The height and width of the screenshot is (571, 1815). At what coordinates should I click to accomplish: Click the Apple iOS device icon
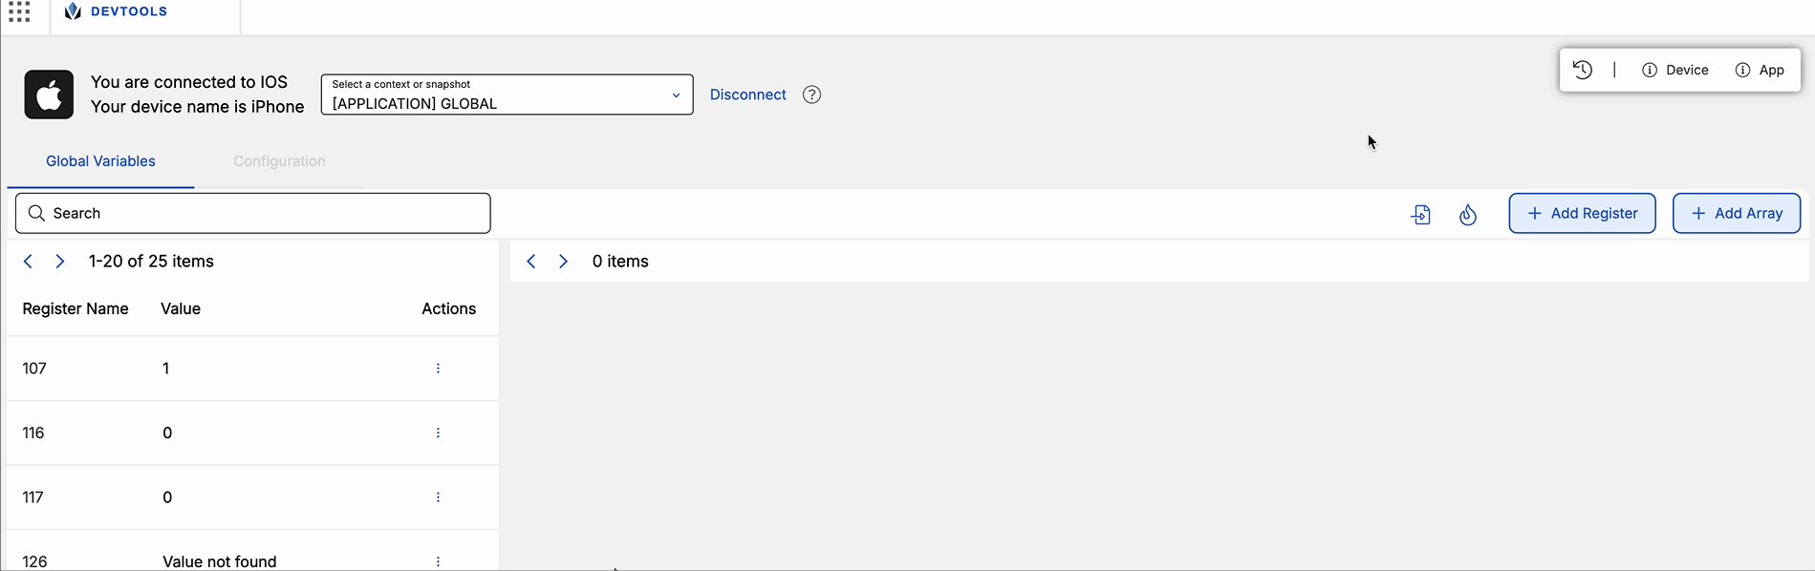pos(49,95)
